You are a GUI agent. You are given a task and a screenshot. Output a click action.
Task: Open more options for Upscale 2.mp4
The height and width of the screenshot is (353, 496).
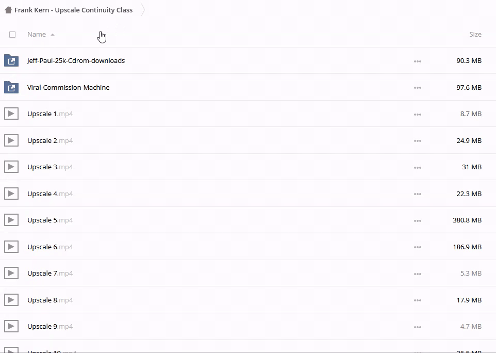(x=417, y=141)
